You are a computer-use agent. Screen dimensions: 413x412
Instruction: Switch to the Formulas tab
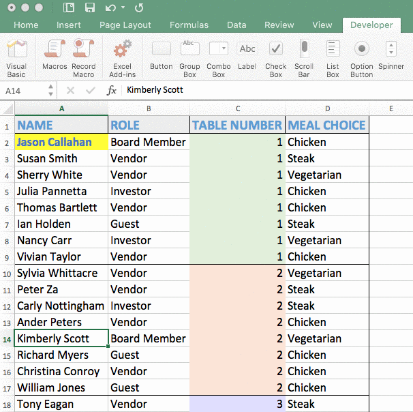(189, 25)
